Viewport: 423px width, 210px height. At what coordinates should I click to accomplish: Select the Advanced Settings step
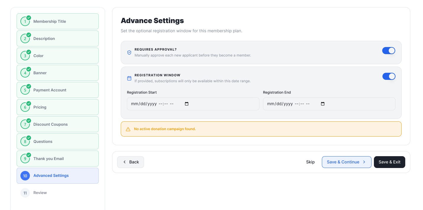pyautogui.click(x=58, y=176)
